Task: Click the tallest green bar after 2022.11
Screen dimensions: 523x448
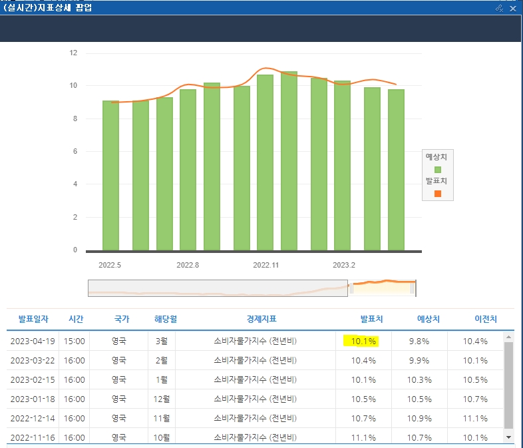Action: (x=289, y=161)
